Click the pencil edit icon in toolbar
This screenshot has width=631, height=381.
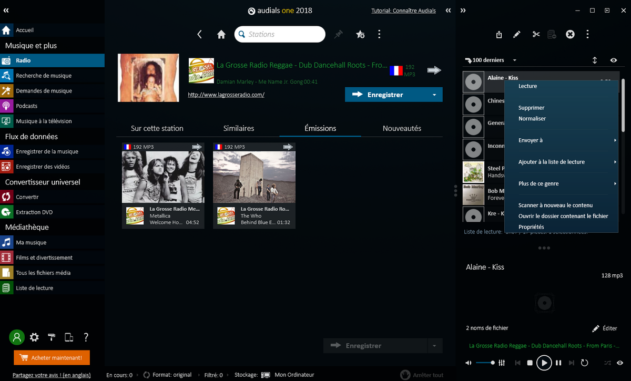click(x=517, y=34)
